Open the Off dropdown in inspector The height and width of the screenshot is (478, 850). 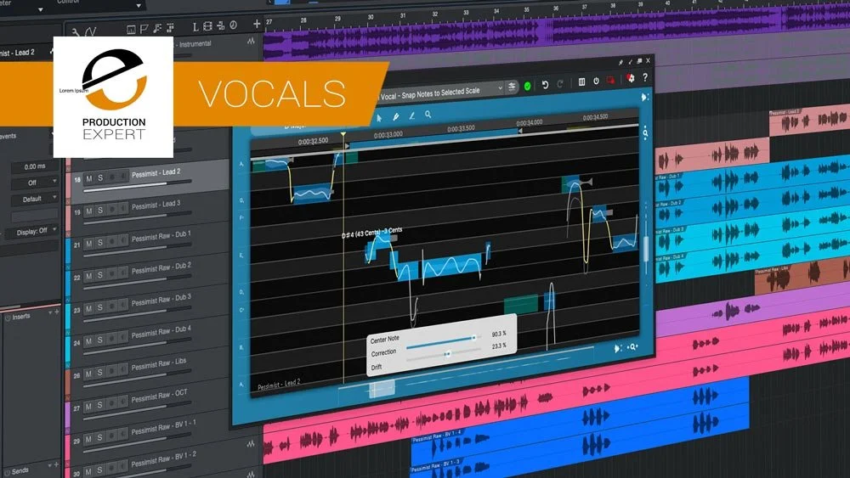(x=35, y=183)
